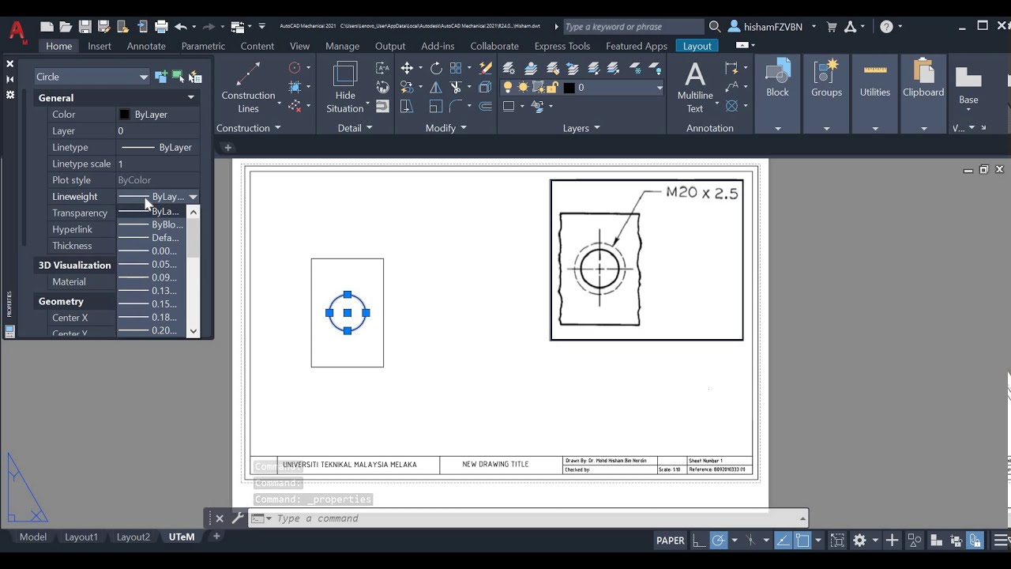The height and width of the screenshot is (569, 1011).
Task: Choose Default in lineweight list
Action: pos(152,238)
